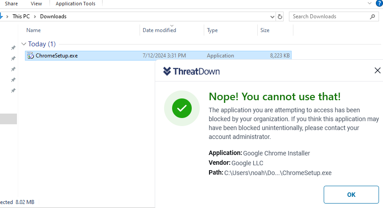Click the green checkmark status icon
This screenshot has height=208, width=383.
click(x=182, y=108)
